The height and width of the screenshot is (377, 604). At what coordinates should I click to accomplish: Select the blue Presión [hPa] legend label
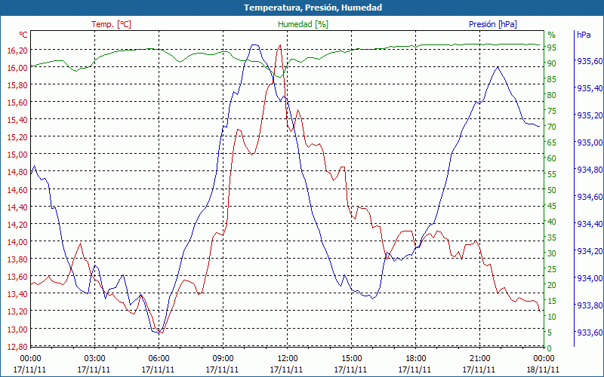(493, 24)
